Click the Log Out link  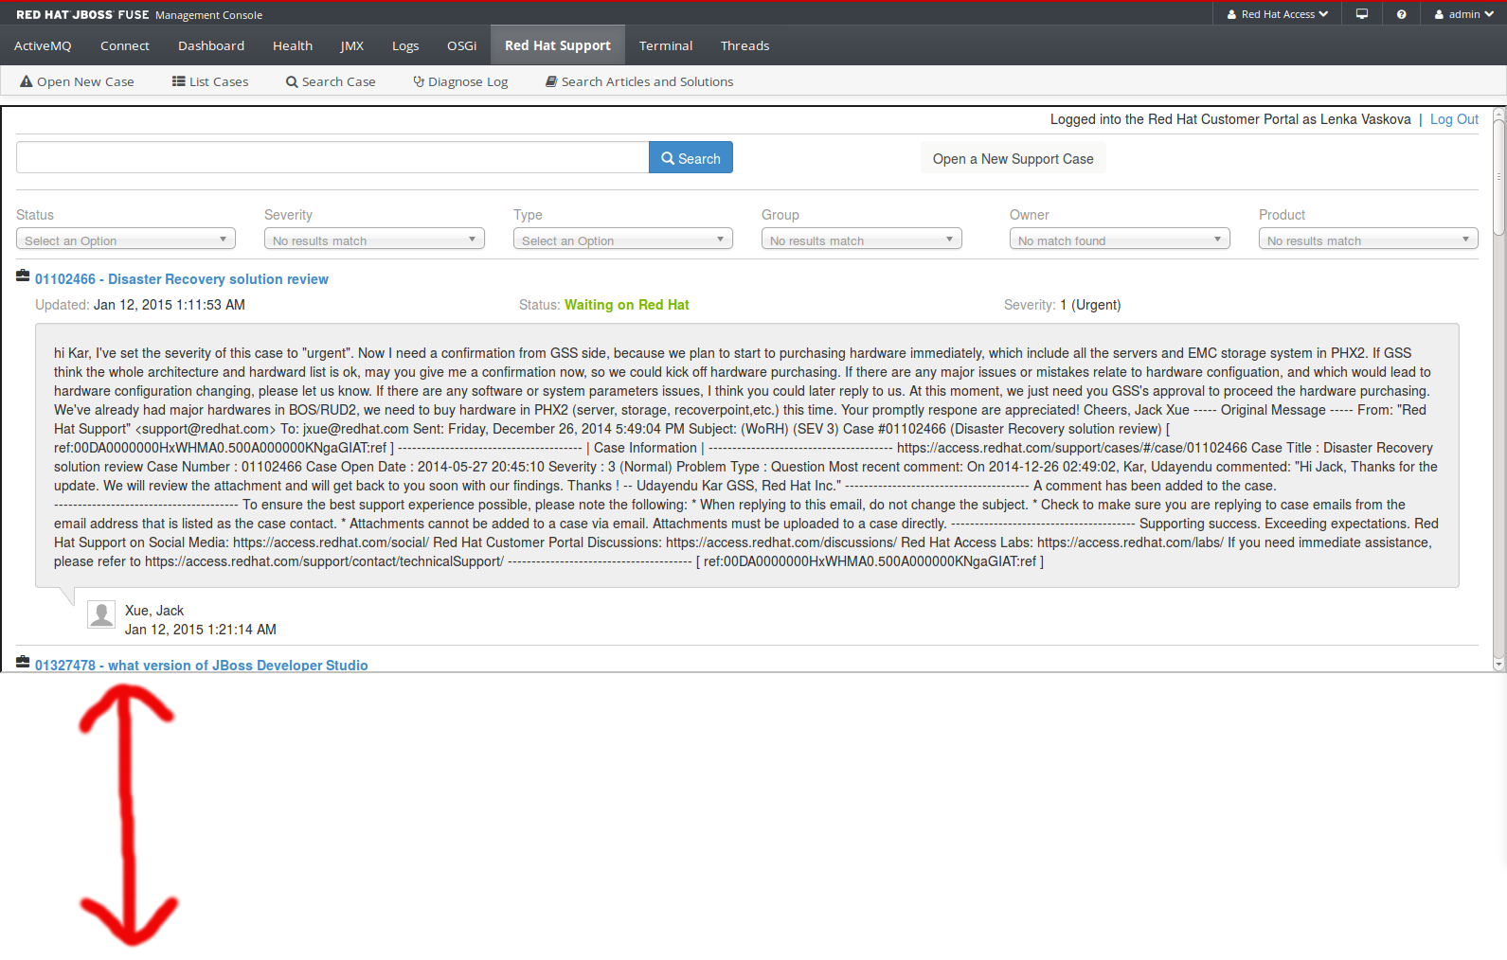click(1454, 119)
